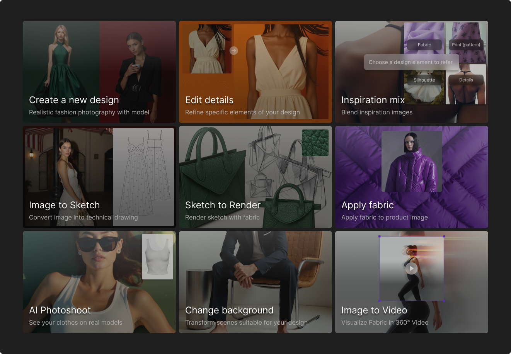Click 'Realistic fashion photography with model' text
The height and width of the screenshot is (354, 511).
click(x=89, y=112)
